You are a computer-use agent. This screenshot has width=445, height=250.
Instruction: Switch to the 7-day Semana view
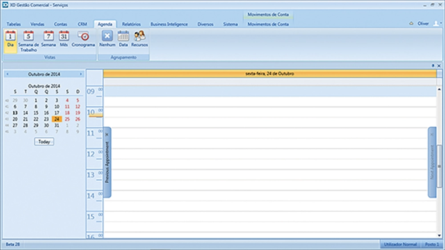tap(49, 39)
